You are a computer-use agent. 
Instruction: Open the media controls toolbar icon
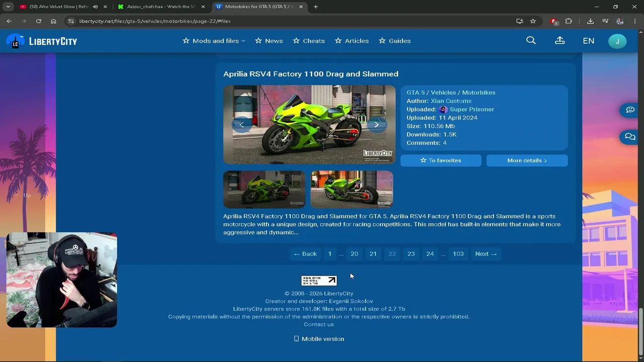point(605,21)
